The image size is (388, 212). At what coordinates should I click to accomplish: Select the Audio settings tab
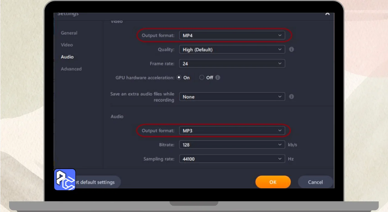67,57
